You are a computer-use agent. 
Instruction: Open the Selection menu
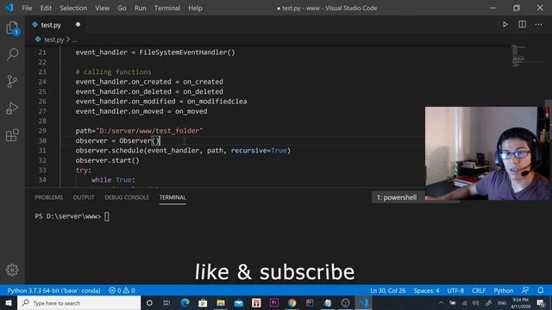pos(73,8)
